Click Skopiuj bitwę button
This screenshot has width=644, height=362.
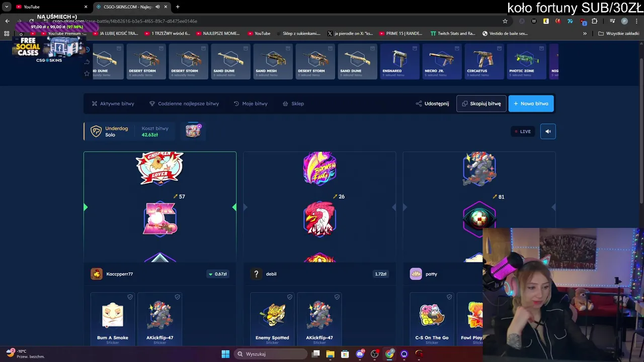[x=481, y=104]
